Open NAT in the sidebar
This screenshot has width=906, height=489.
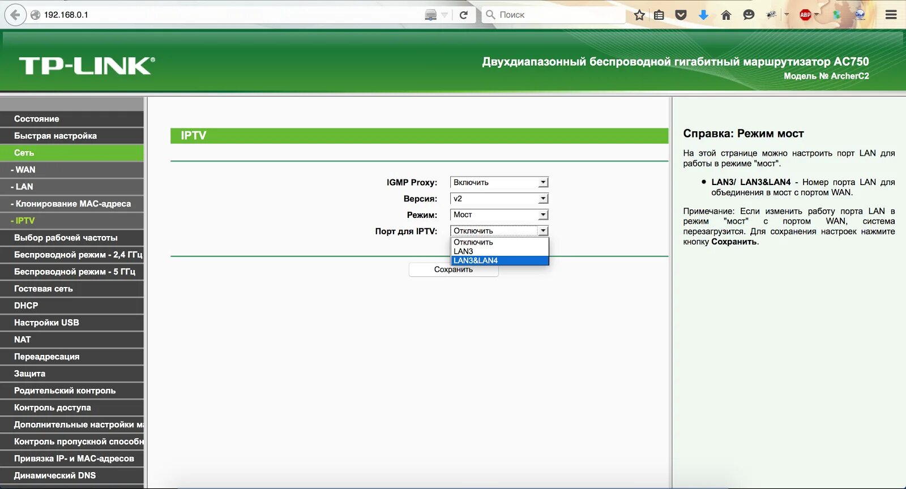[72, 340]
